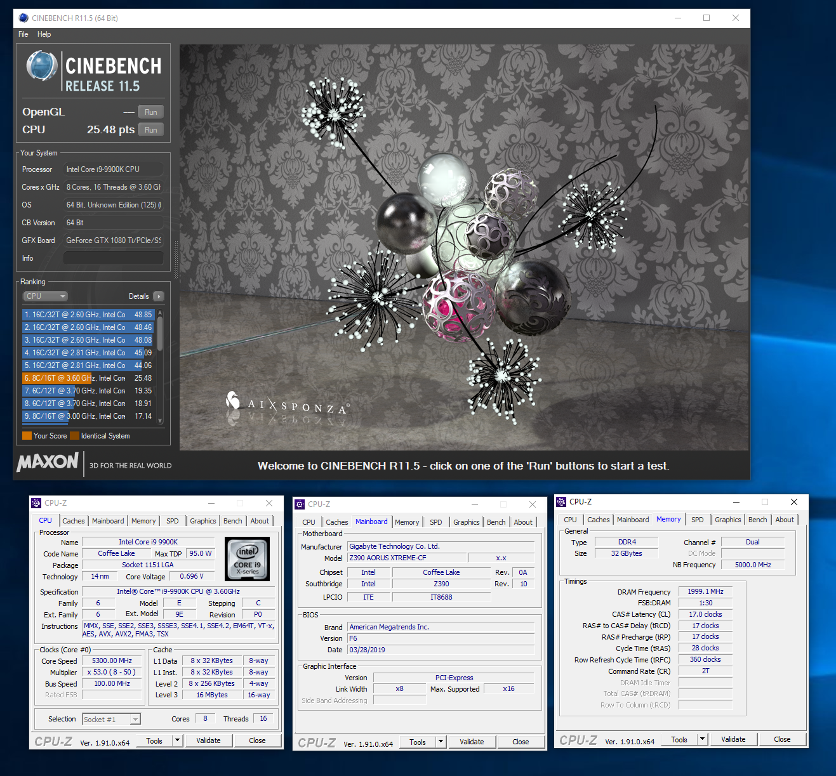
Task: Click the ranking list scrollbar up arrow
Action: (160, 313)
